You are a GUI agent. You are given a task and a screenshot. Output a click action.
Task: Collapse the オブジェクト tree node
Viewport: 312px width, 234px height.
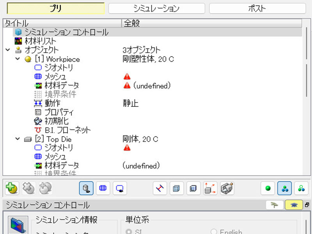click(x=8, y=50)
